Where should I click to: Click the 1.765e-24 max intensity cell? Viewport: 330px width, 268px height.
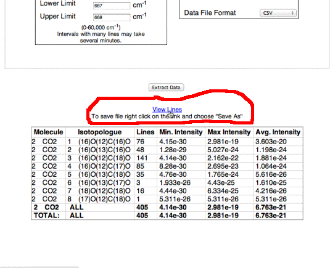coord(229,174)
